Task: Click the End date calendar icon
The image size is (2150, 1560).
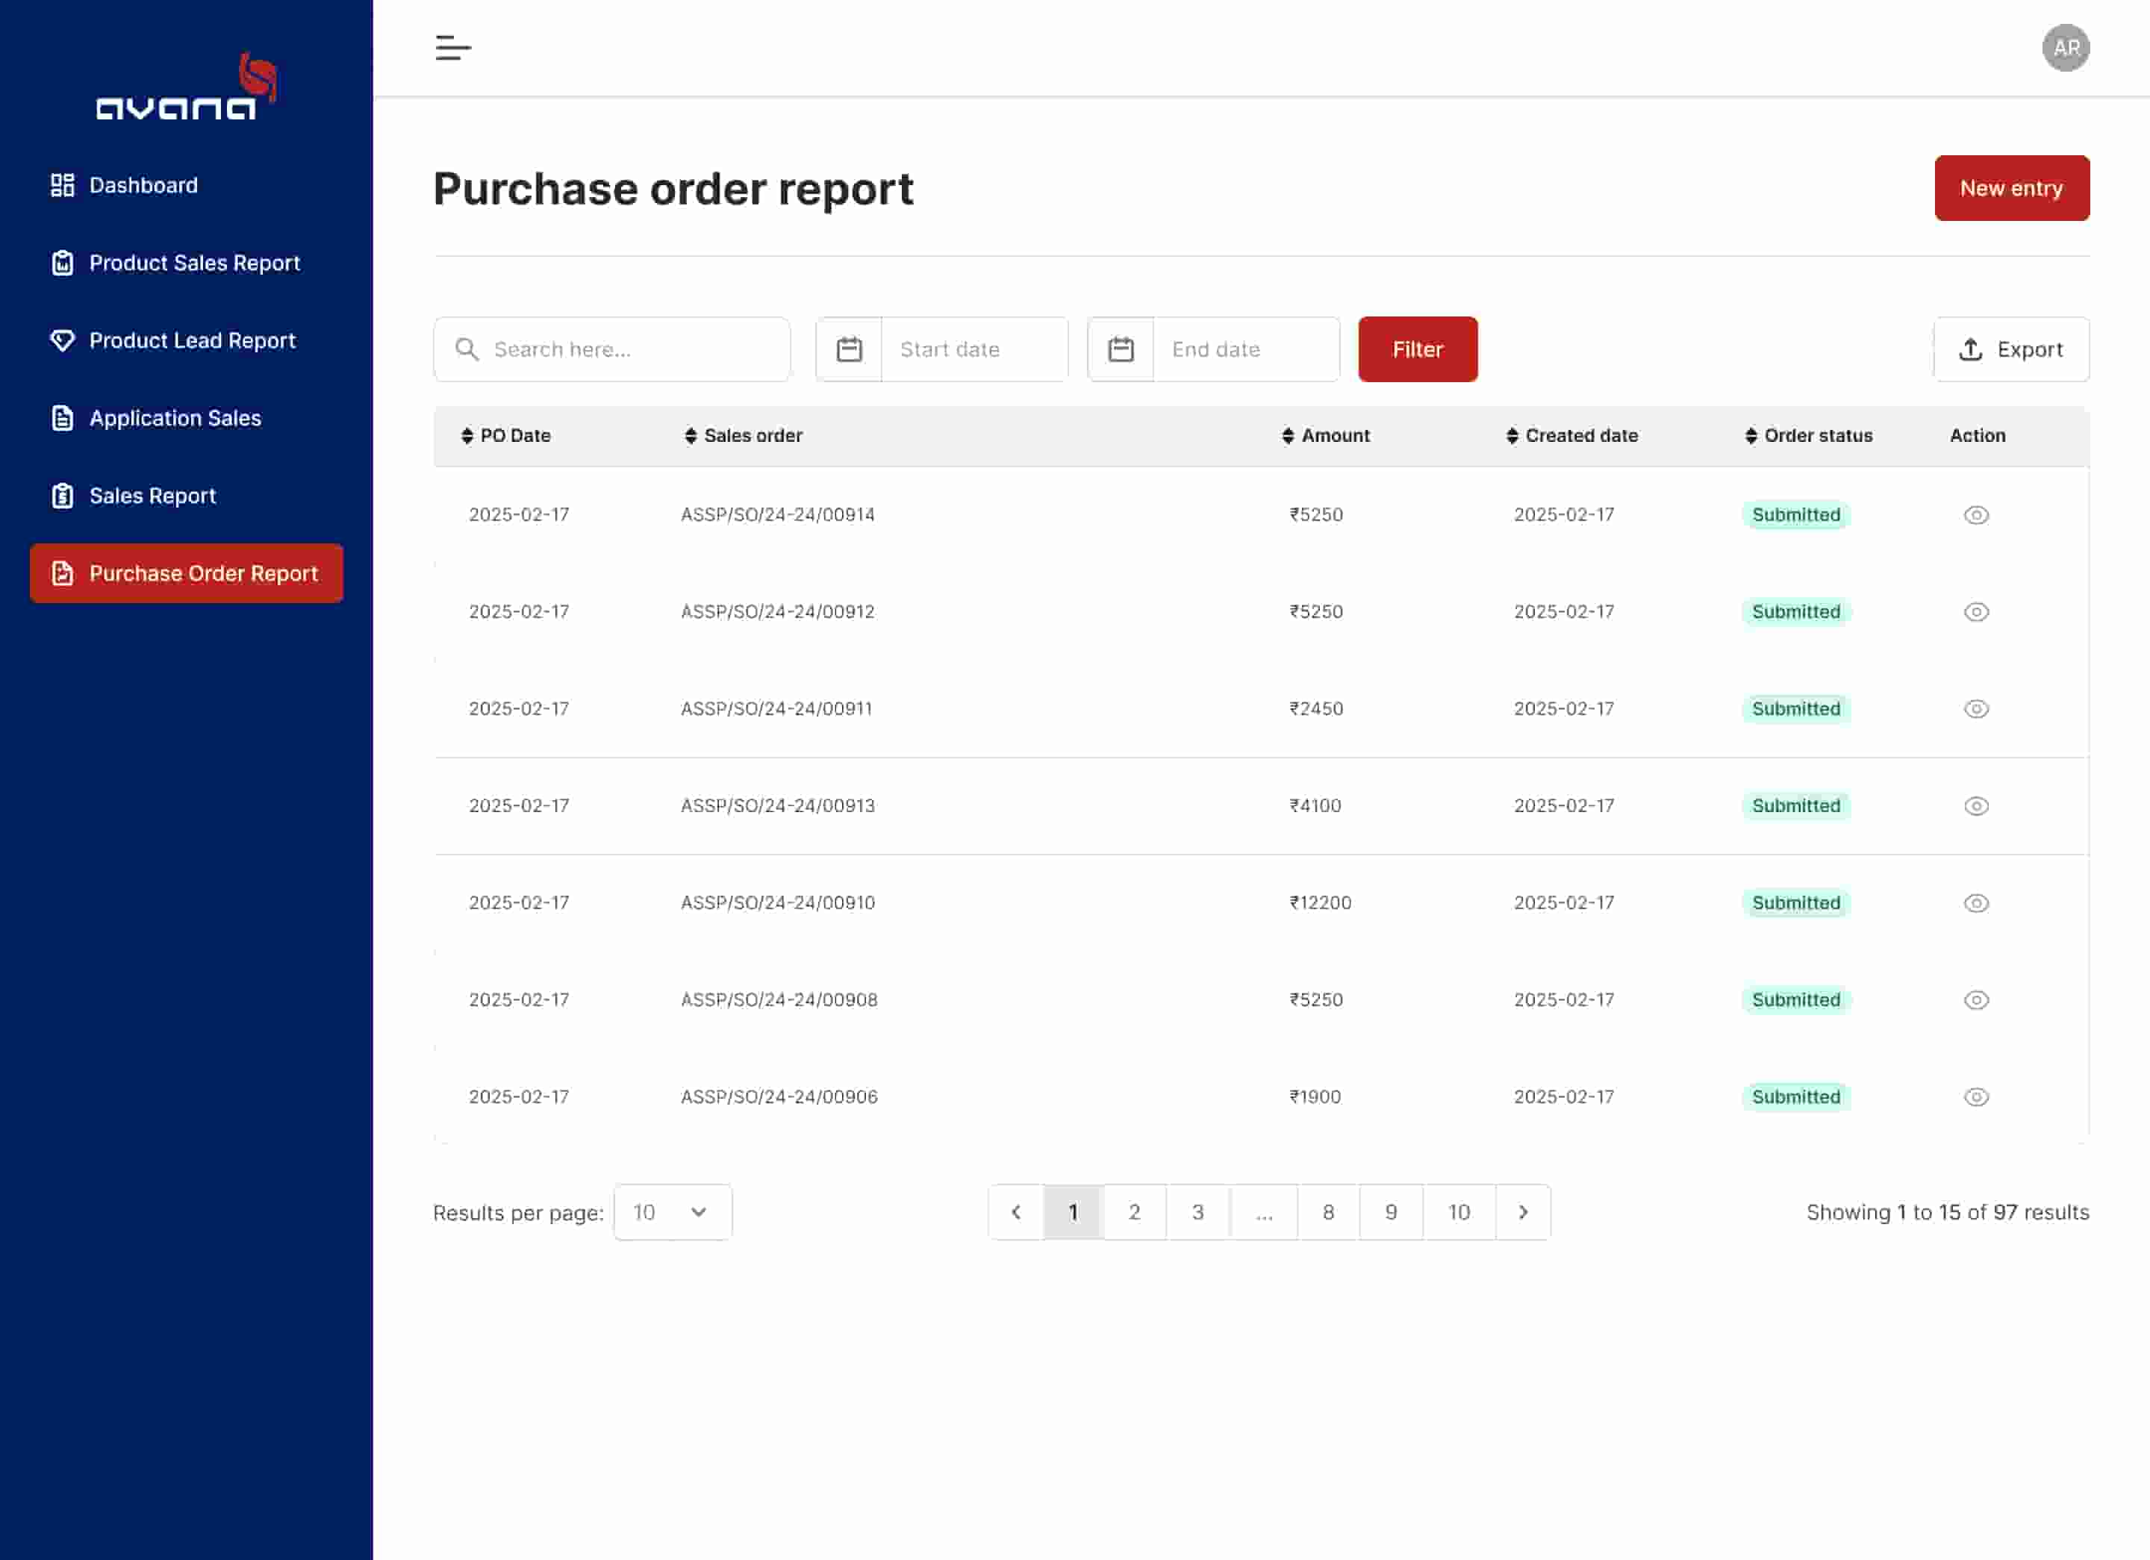Action: [x=1121, y=350]
